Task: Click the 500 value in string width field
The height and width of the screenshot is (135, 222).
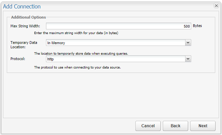Action: [187, 26]
